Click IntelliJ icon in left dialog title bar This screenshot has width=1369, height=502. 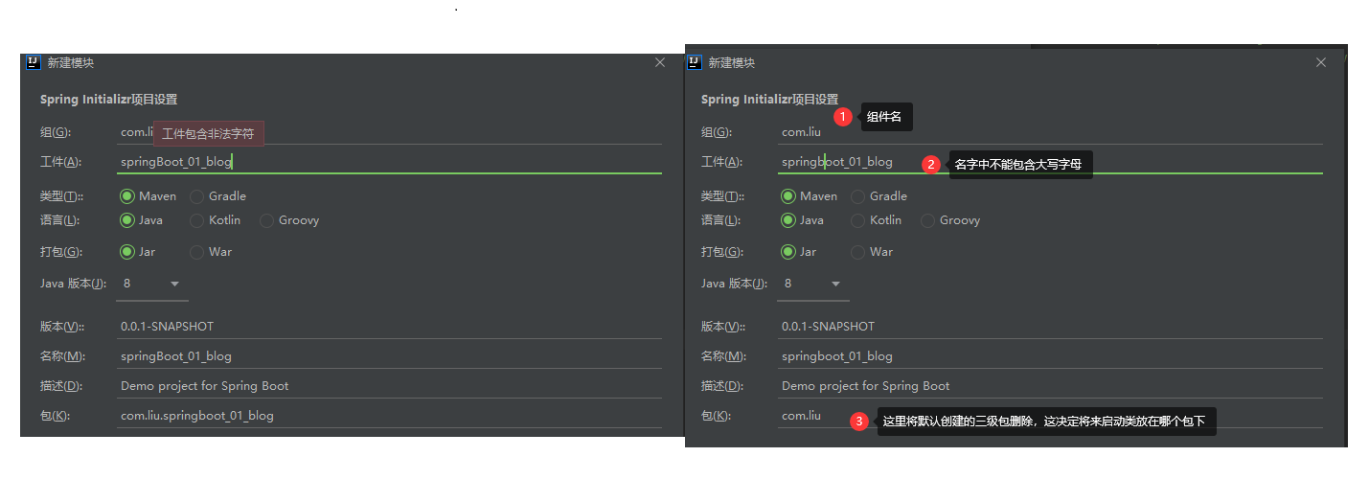click(34, 62)
